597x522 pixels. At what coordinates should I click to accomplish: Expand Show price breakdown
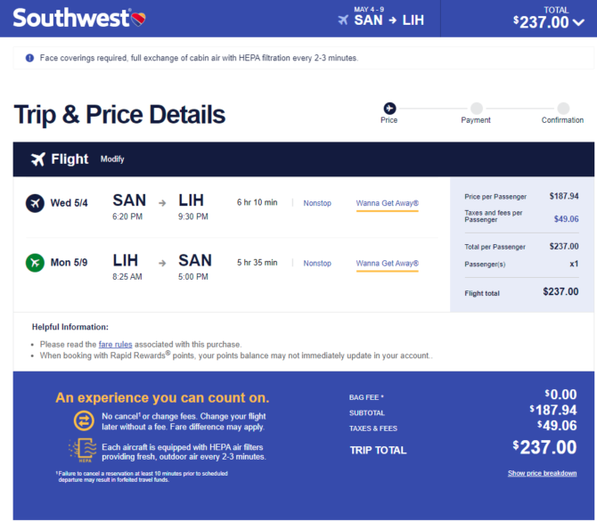[542, 473]
